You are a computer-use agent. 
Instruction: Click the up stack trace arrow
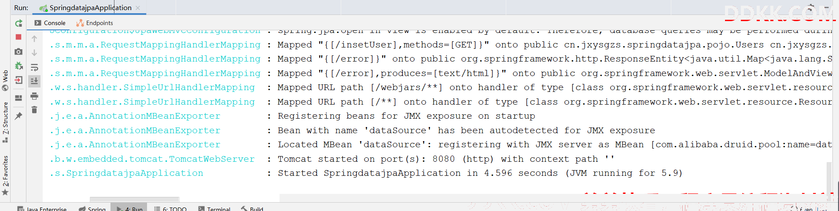[x=34, y=39]
